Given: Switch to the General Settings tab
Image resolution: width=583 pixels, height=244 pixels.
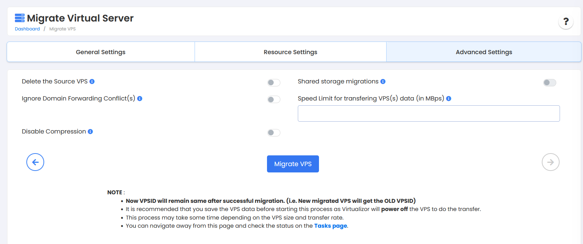Looking at the screenshot, I should [x=101, y=52].
